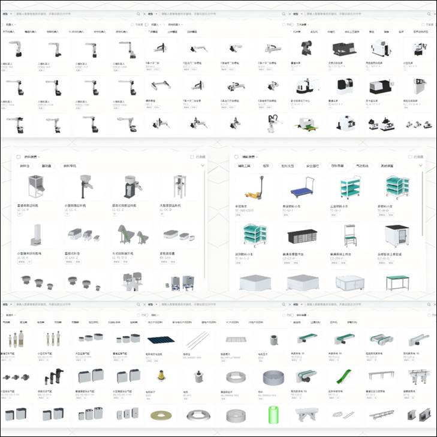Open the 振动盘 category tab
Image resolution: width=437 pixels, height=437 pixels.
point(46,165)
